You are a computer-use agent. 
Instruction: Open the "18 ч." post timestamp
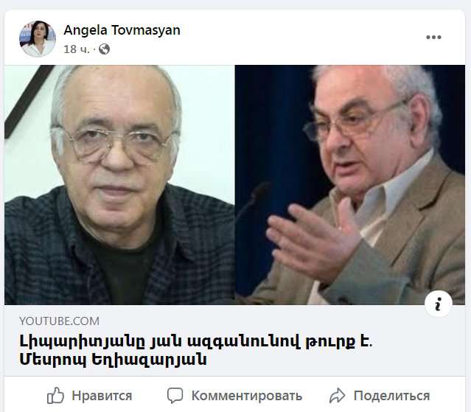pyautogui.click(x=77, y=49)
